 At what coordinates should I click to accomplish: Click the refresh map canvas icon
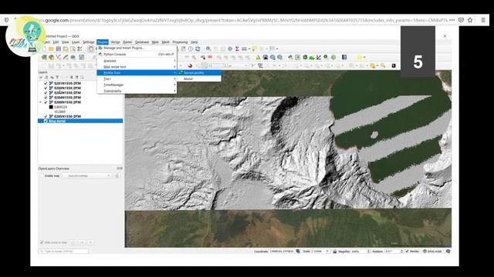click(198, 48)
